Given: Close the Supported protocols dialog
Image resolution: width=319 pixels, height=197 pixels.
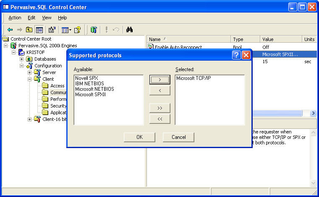Looking at the screenshot, I should coord(246,55).
